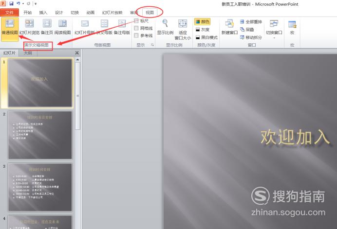Switch to the 动画 ribbon tab
Viewport: 337px width, 229px height.
(x=91, y=13)
